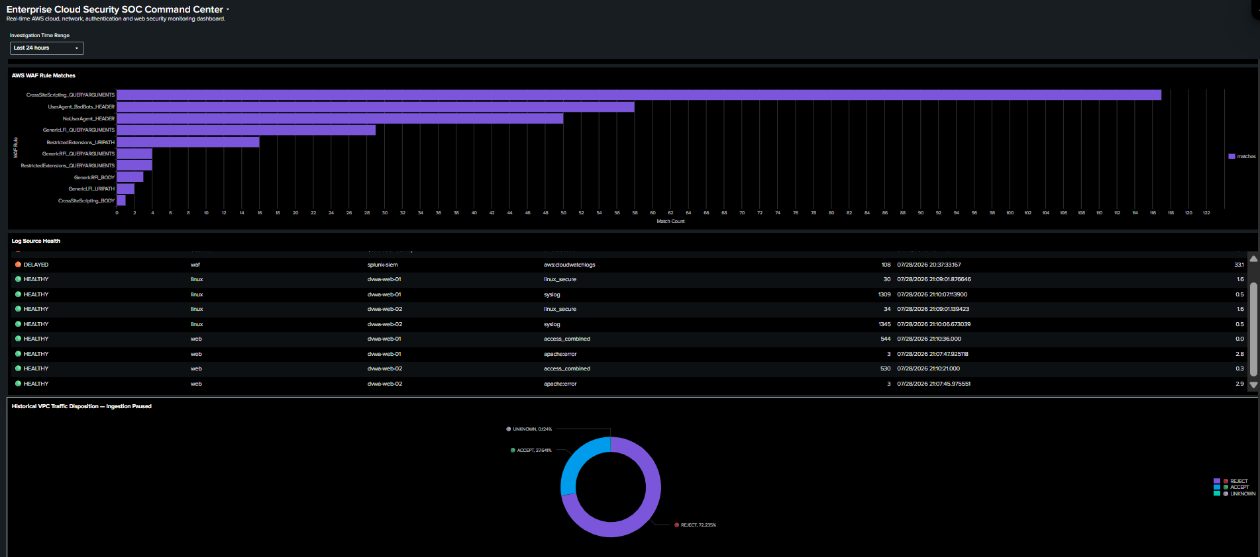The width and height of the screenshot is (1260, 557).
Task: Click the lag value 33.1
Action: [1239, 265]
